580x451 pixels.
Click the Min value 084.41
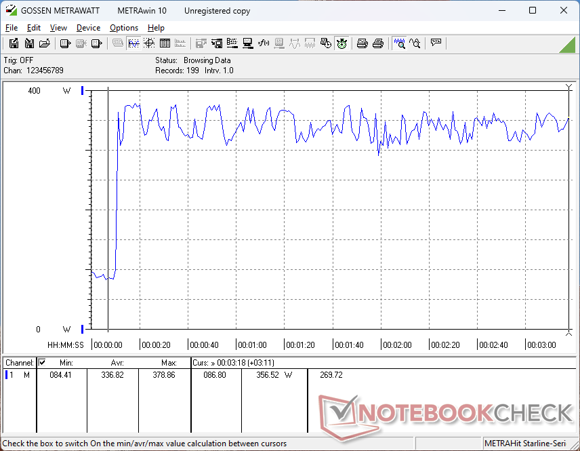(60, 375)
